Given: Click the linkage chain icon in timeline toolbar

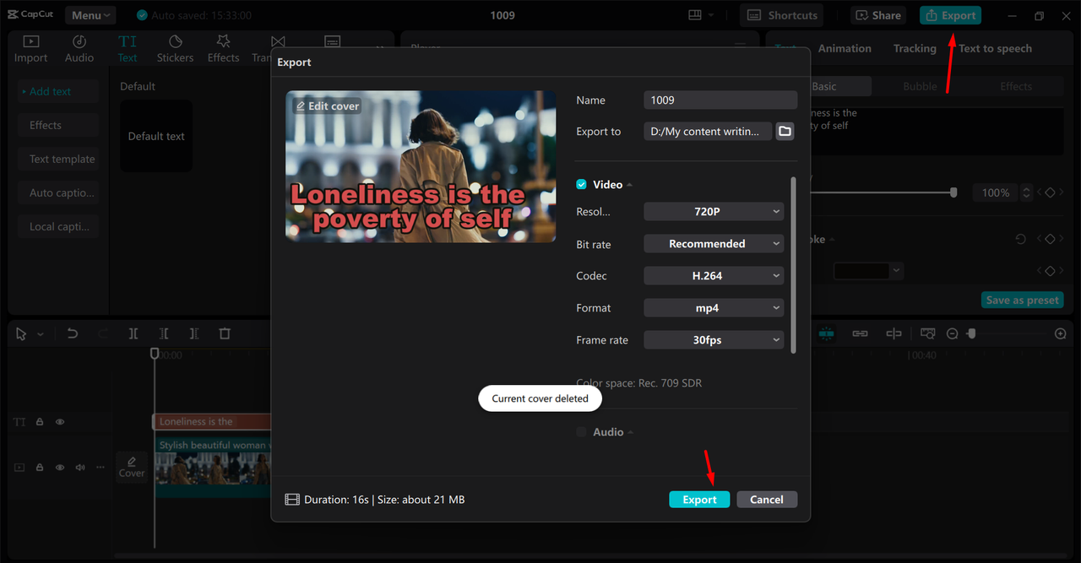Looking at the screenshot, I should coord(860,333).
